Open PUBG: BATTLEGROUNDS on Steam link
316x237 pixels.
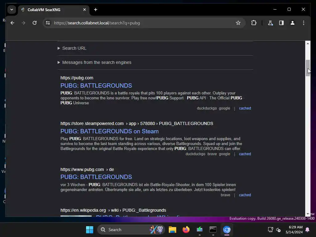pyautogui.click(x=110, y=131)
